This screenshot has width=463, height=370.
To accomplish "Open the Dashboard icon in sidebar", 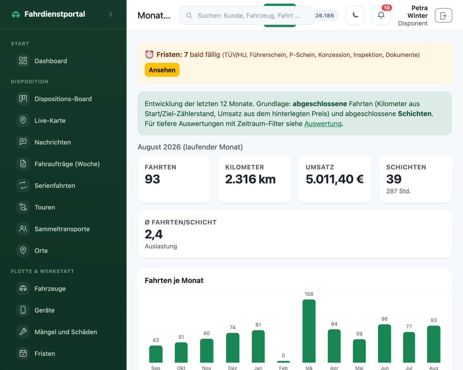I will 23,61.
